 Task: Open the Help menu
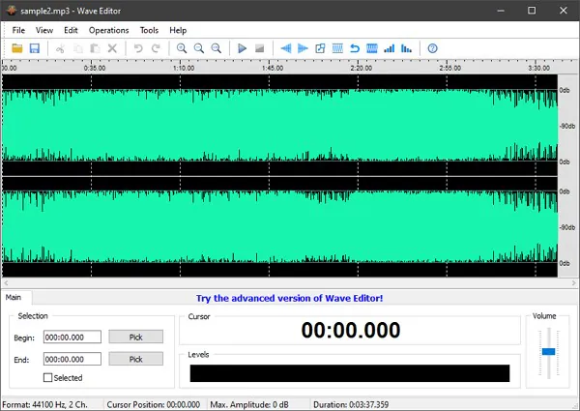tap(178, 30)
